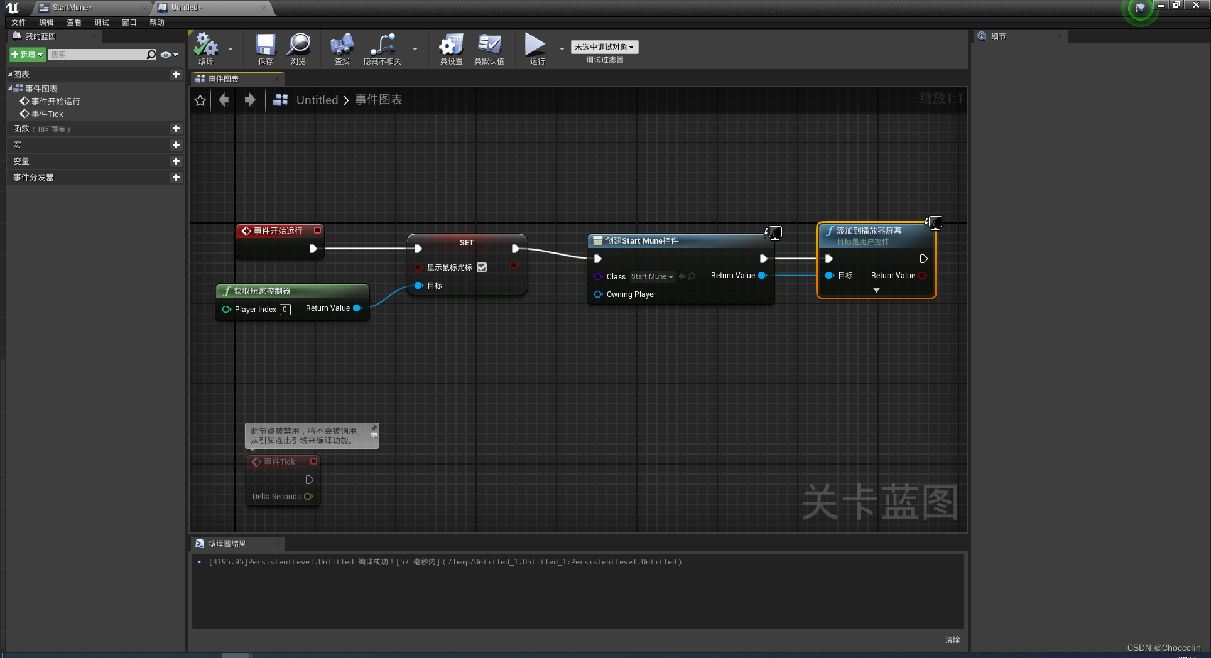Add new function with 函数 plus button
This screenshot has width=1211, height=658.
[x=176, y=129]
